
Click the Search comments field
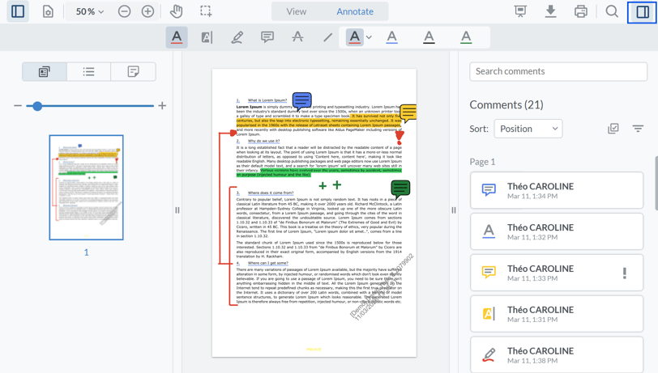[558, 71]
